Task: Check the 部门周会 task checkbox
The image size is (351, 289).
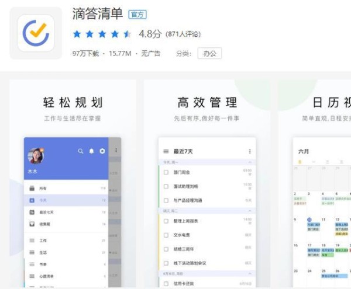Action: coord(166,172)
